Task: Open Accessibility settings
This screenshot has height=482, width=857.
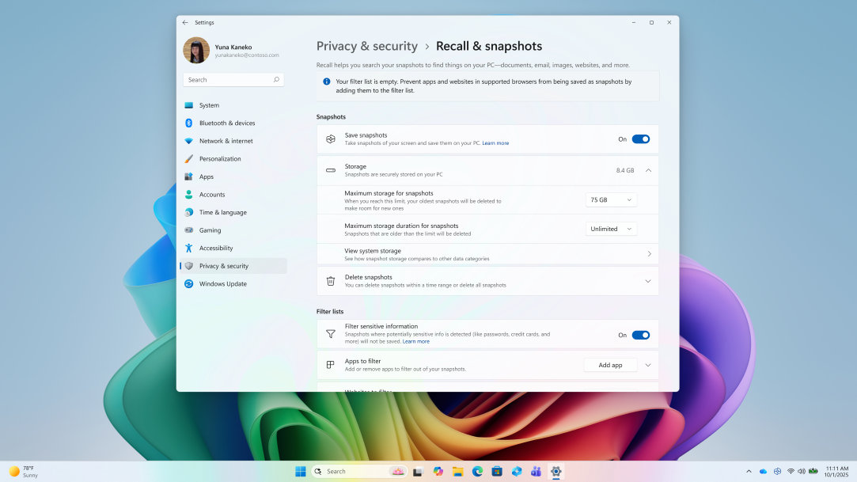Action: pyautogui.click(x=216, y=248)
